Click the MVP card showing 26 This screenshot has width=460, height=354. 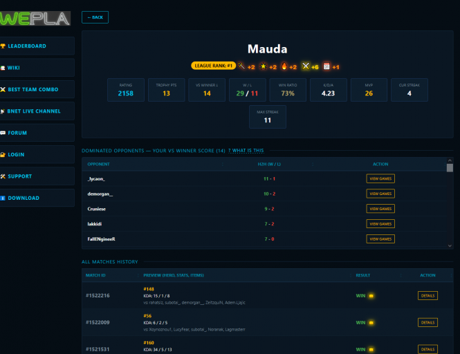tap(369, 90)
